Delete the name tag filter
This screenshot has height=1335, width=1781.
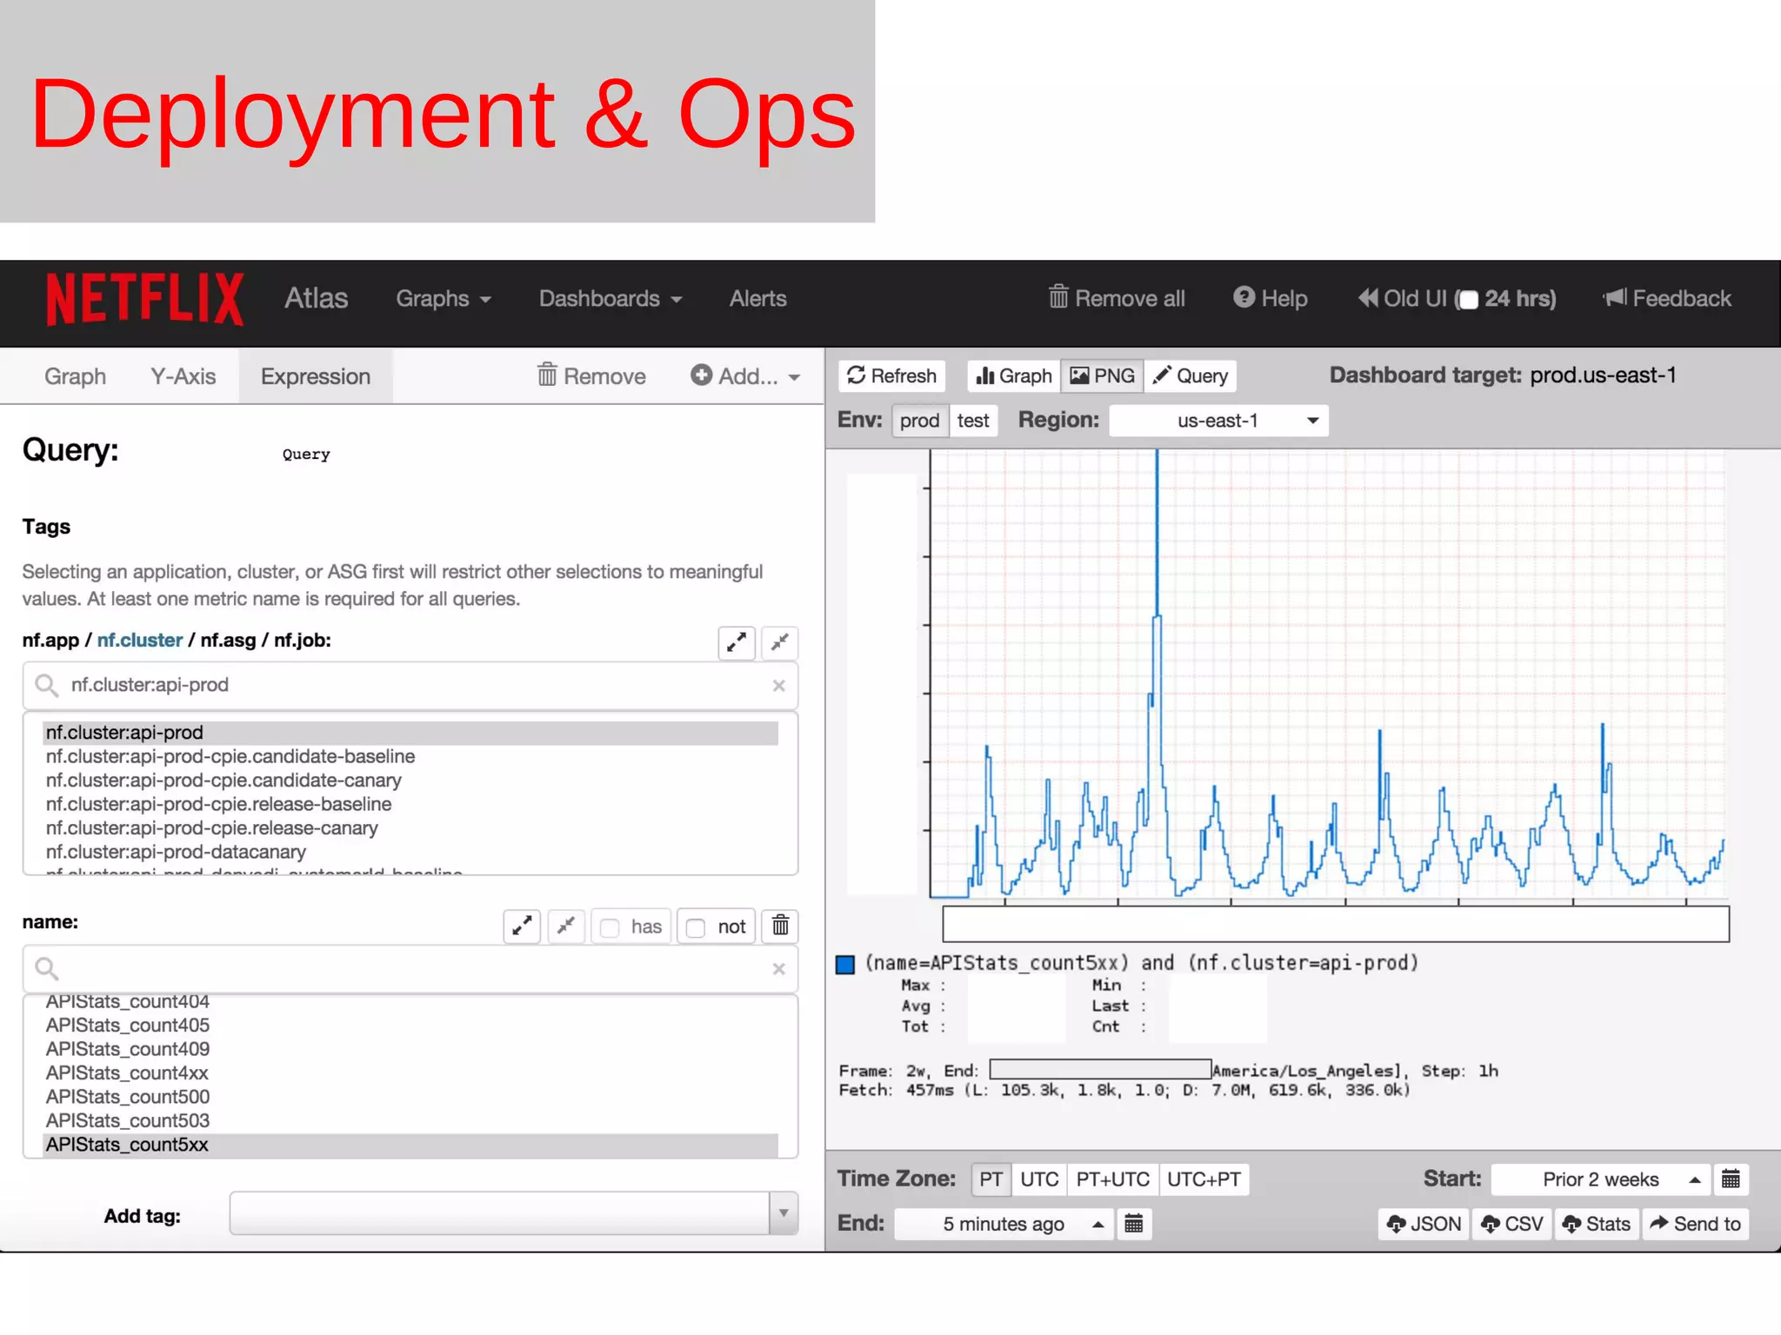coord(780,927)
